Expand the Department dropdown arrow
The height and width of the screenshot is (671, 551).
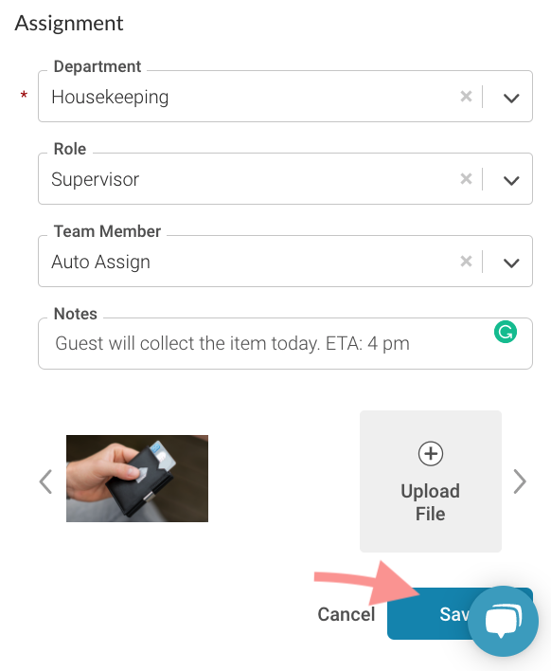click(x=511, y=98)
